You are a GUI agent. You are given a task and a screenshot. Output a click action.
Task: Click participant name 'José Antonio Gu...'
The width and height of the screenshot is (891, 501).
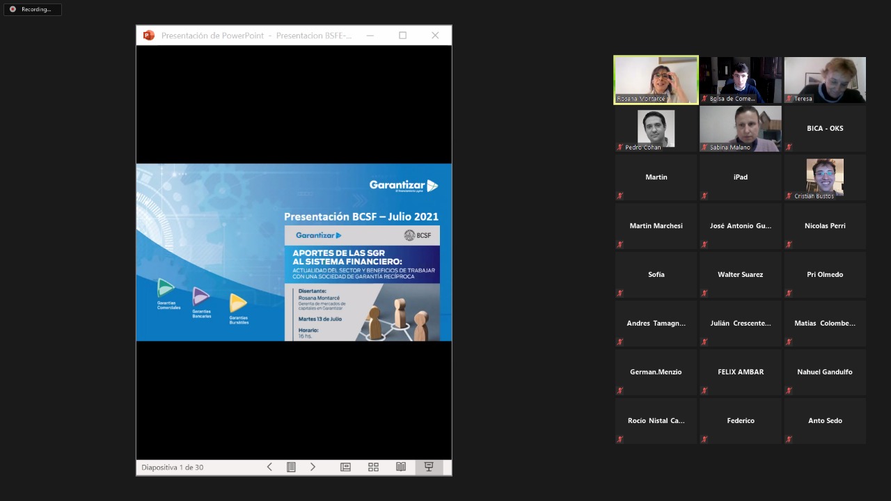[x=741, y=225]
